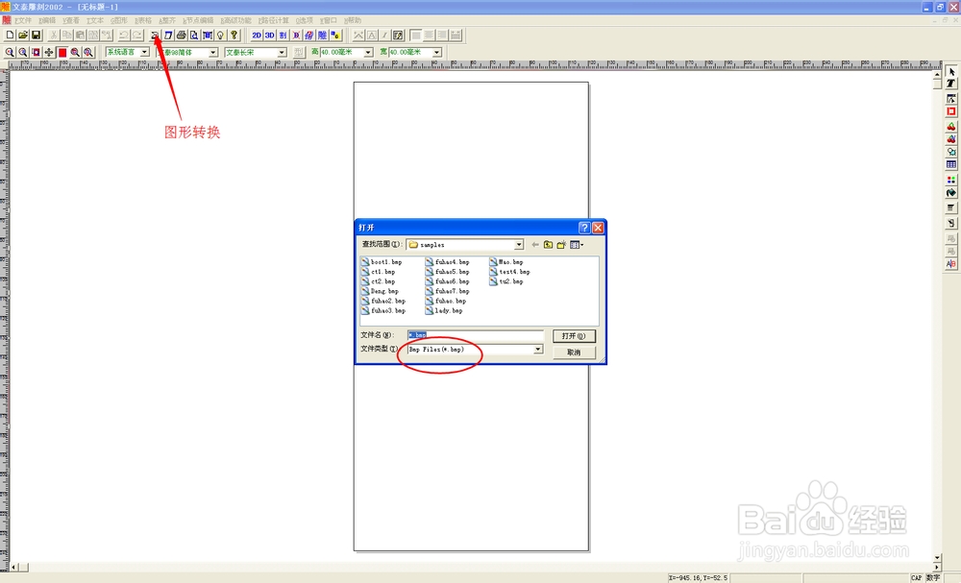Select file Mao.bmp
The height and width of the screenshot is (583, 961).
pos(506,262)
